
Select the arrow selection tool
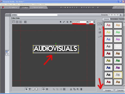click(x=26, y=89)
